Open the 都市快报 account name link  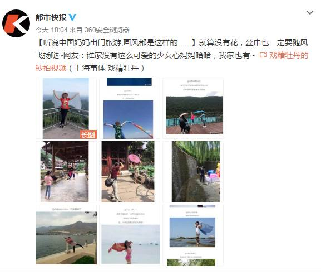(51, 17)
